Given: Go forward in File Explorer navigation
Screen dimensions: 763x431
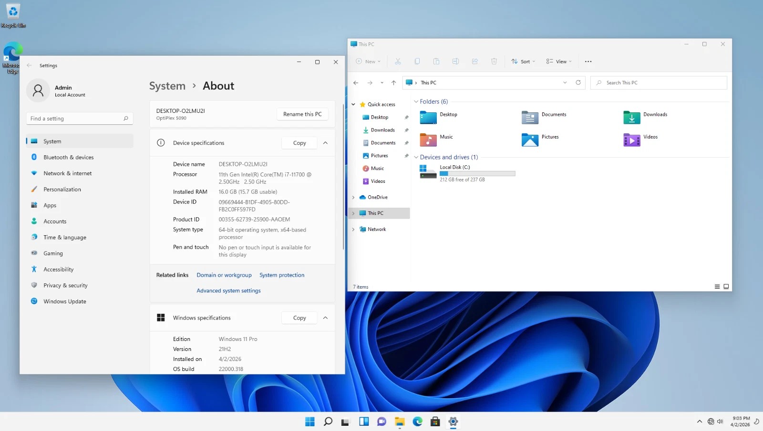Looking at the screenshot, I should point(370,83).
